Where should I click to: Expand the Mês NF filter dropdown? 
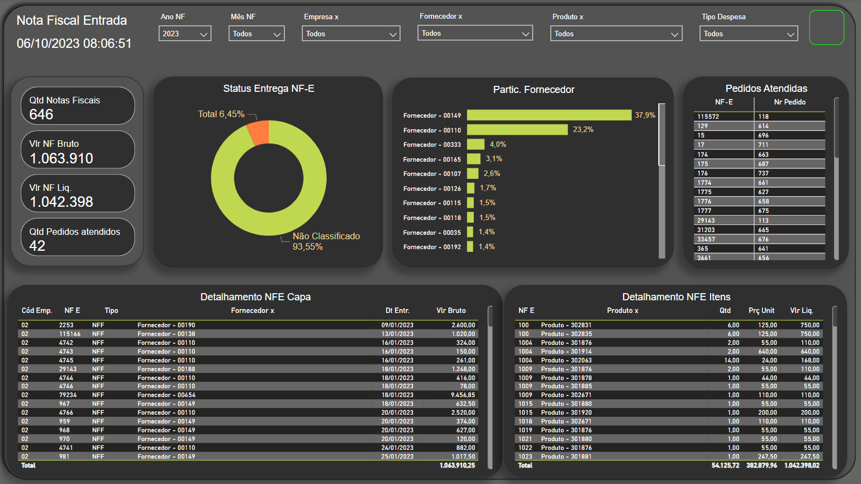(x=256, y=34)
